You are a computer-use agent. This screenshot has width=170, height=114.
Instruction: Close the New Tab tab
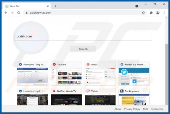(x=48, y=6)
